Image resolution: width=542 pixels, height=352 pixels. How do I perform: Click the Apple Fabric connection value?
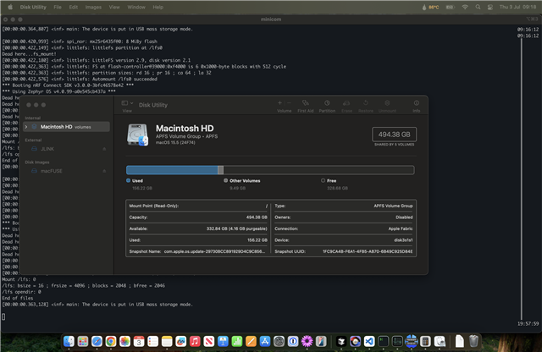point(401,228)
